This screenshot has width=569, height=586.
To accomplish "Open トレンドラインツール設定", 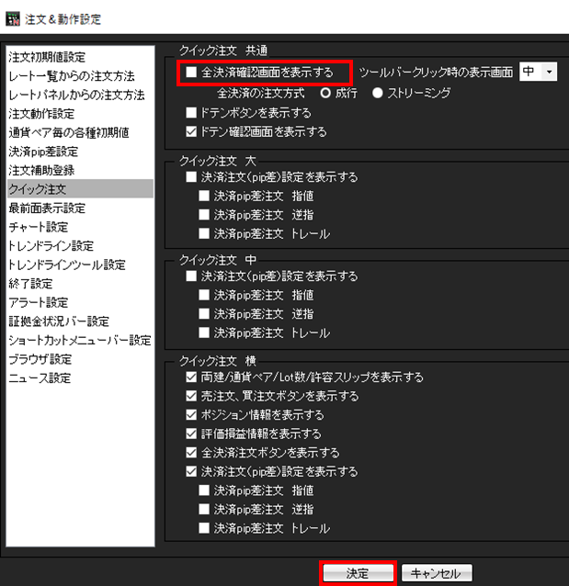I will pyautogui.click(x=80, y=265).
